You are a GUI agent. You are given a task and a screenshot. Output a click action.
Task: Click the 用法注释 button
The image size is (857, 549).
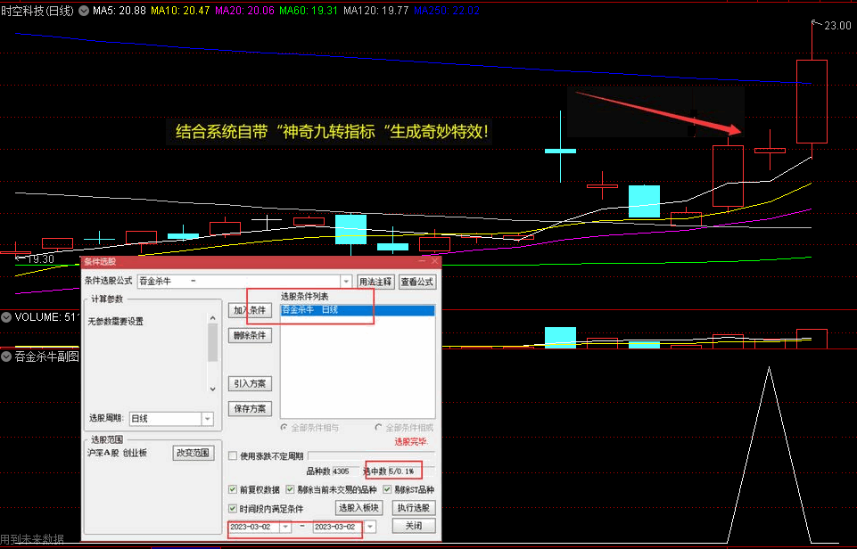[x=375, y=282]
